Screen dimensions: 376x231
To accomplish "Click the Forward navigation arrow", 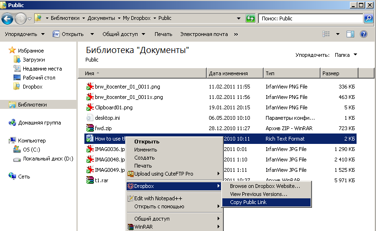I will 20,18.
